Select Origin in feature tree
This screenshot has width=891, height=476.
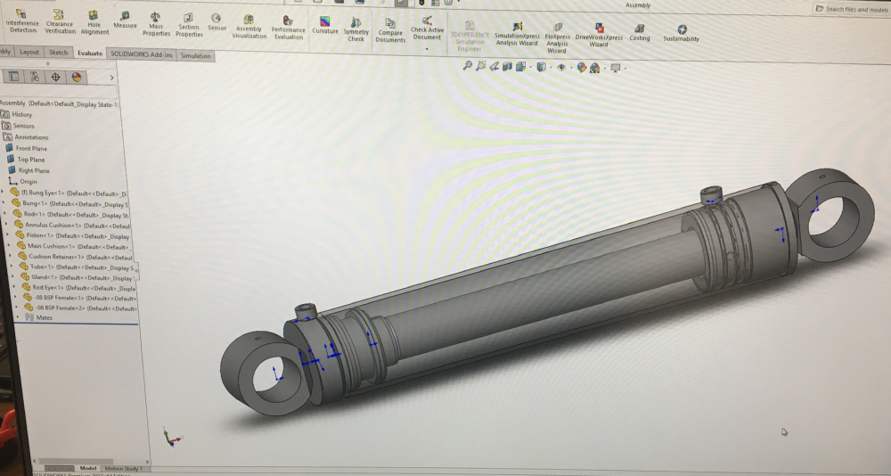click(x=23, y=182)
